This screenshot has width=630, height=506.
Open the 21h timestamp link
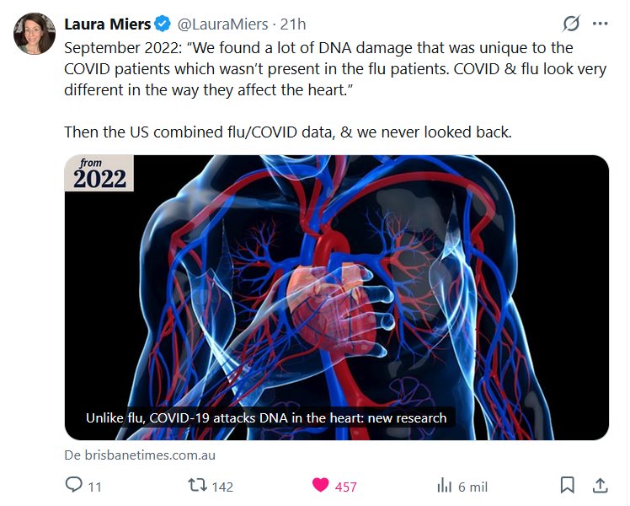click(x=293, y=24)
